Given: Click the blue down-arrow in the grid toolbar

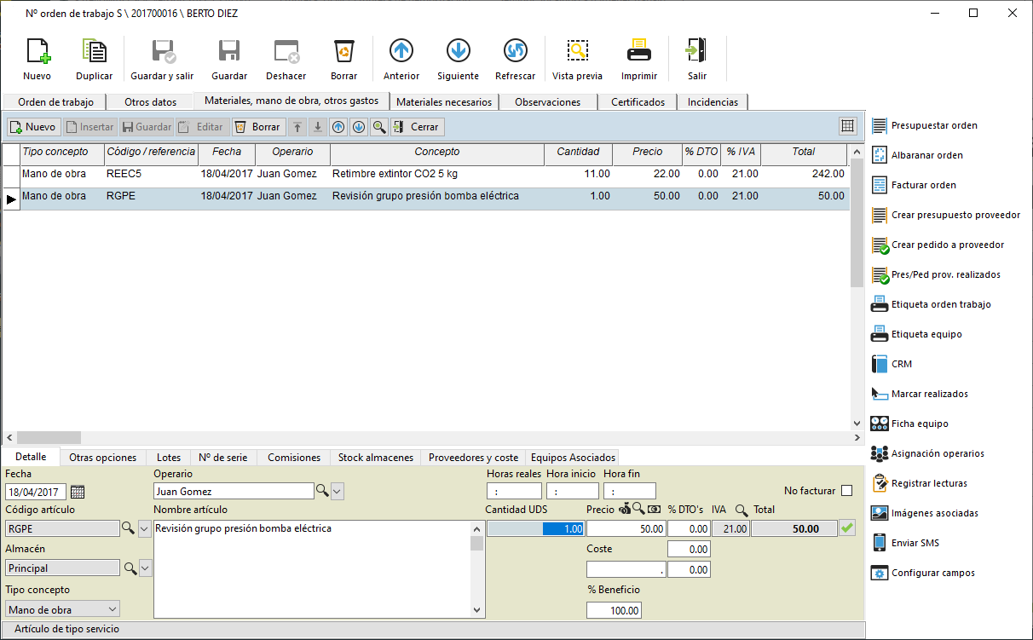Looking at the screenshot, I should pyautogui.click(x=359, y=127).
